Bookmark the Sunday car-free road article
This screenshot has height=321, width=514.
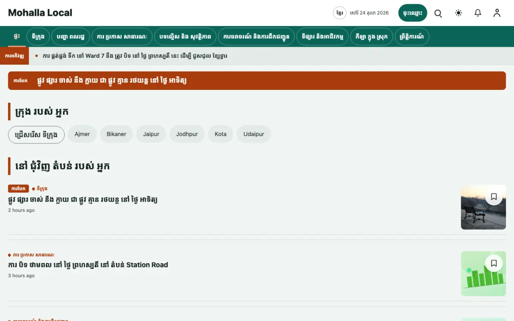tap(494, 196)
